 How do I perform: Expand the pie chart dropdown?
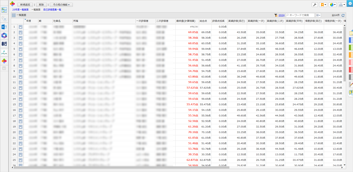click(x=333, y=5)
